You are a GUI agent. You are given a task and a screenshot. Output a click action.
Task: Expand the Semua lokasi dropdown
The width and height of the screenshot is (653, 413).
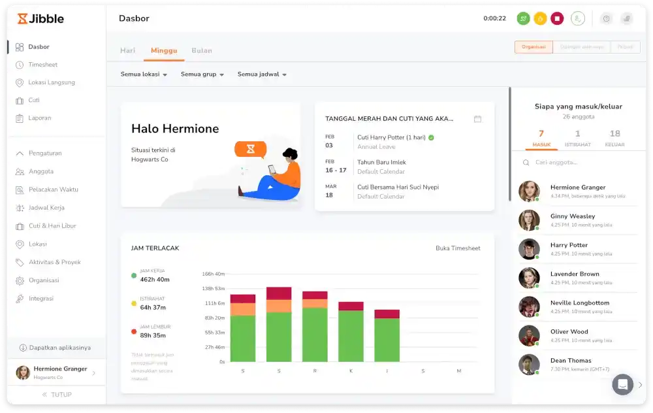pyautogui.click(x=144, y=74)
